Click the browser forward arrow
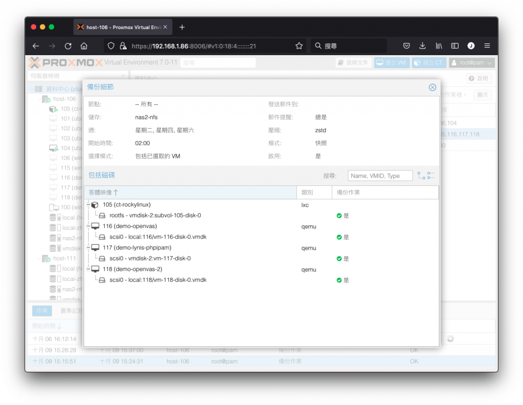Image resolution: width=523 pixels, height=405 pixels. pyautogui.click(x=52, y=46)
